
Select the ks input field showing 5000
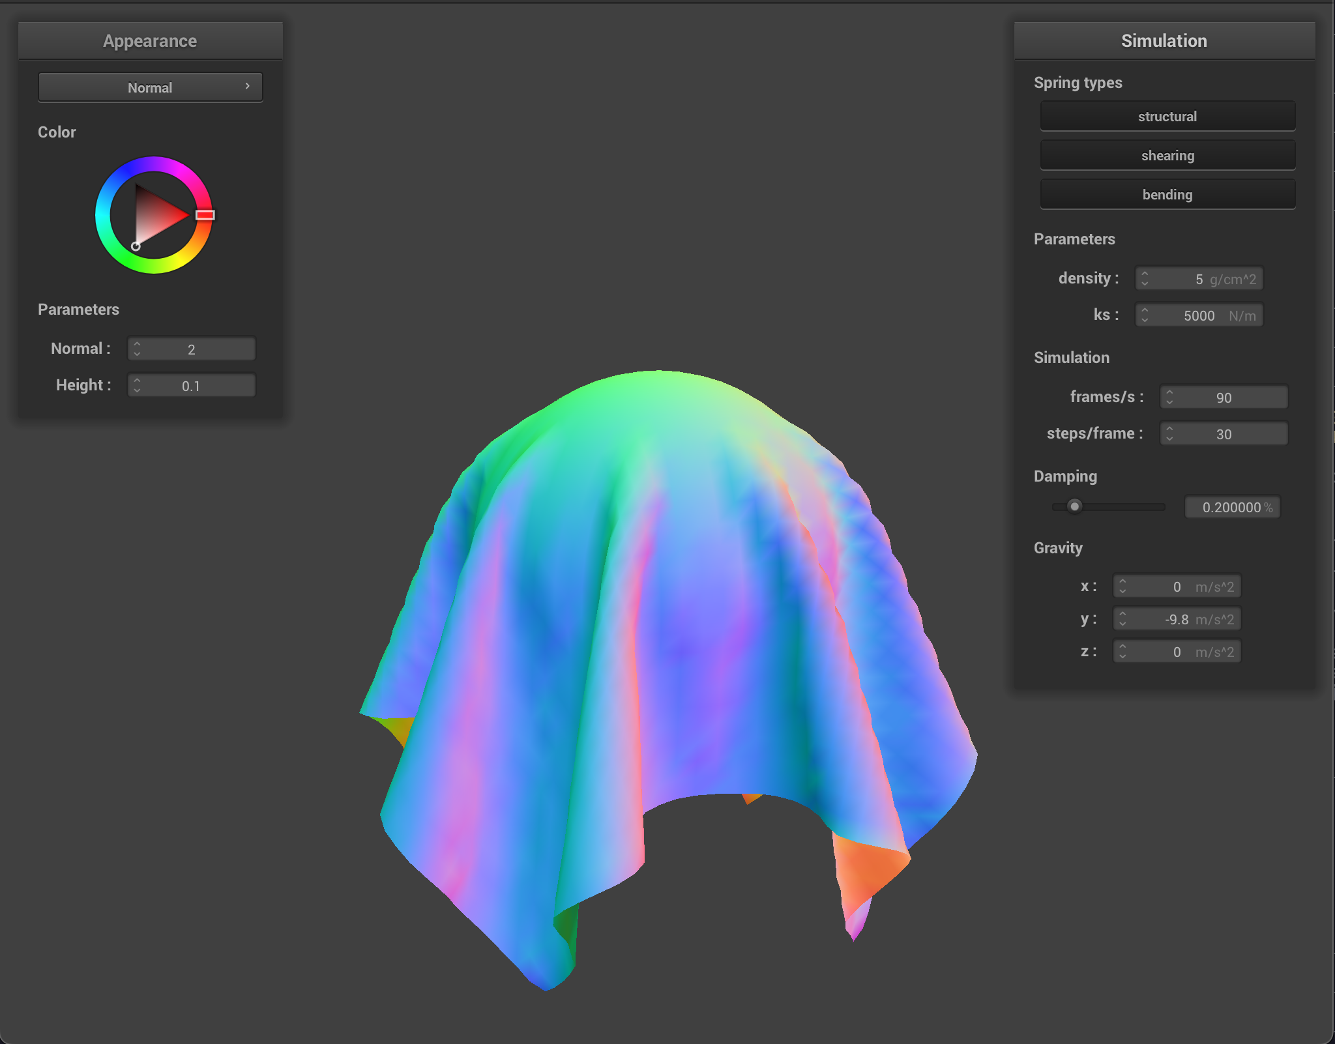[x=1199, y=315]
